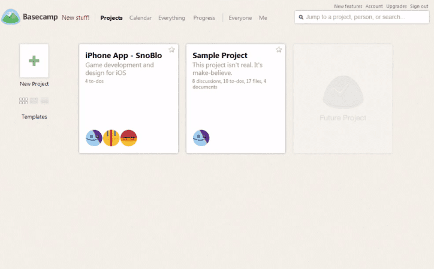This screenshot has height=269, width=434.
Task: Switch to compact list view icon
Action: (x=34, y=101)
